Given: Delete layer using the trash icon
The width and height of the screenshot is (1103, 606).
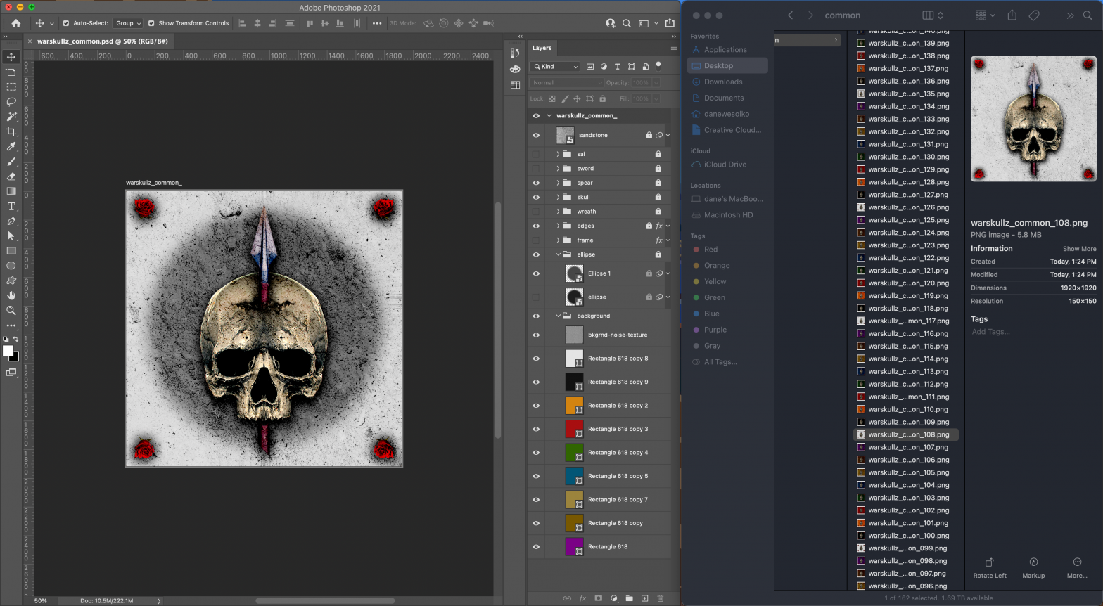Looking at the screenshot, I should (660, 598).
